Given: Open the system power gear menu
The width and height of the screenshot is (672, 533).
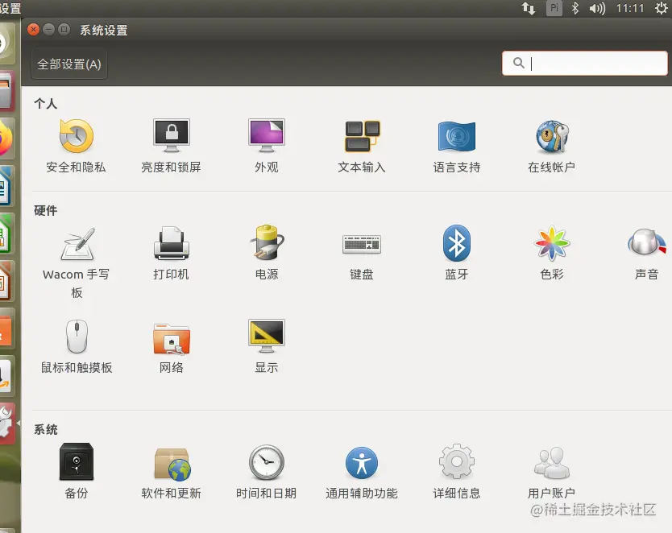Looking at the screenshot, I should [662, 8].
